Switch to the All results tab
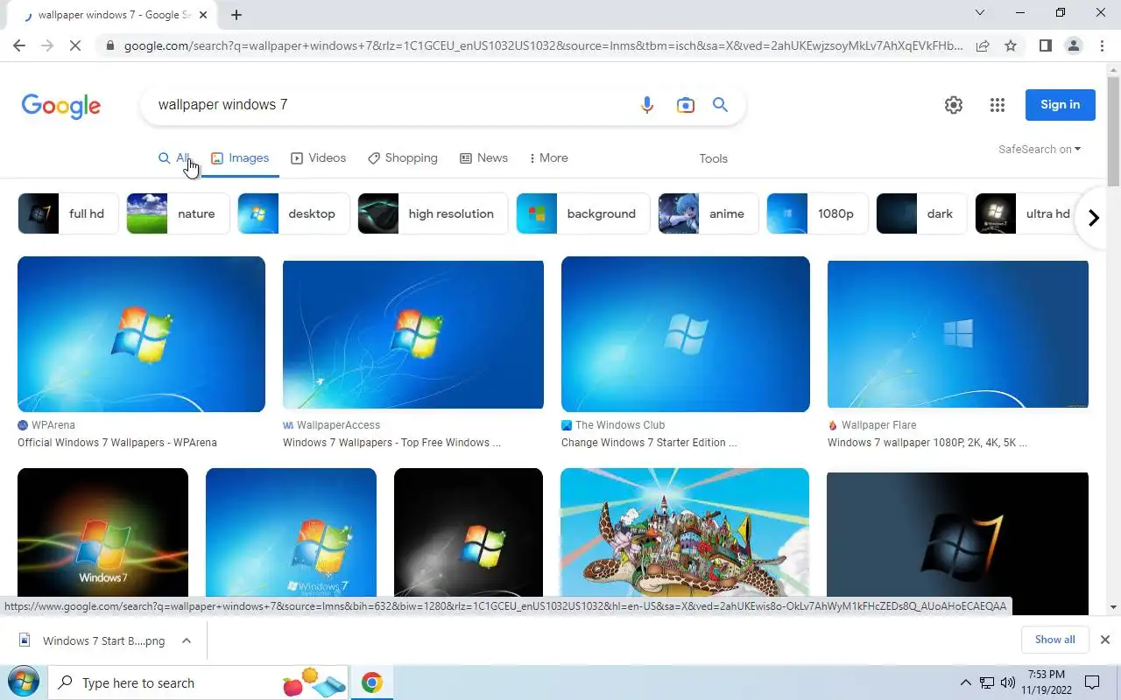The width and height of the screenshot is (1121, 700). tap(174, 158)
